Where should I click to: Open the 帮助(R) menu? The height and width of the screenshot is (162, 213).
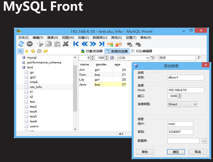pos(146,38)
